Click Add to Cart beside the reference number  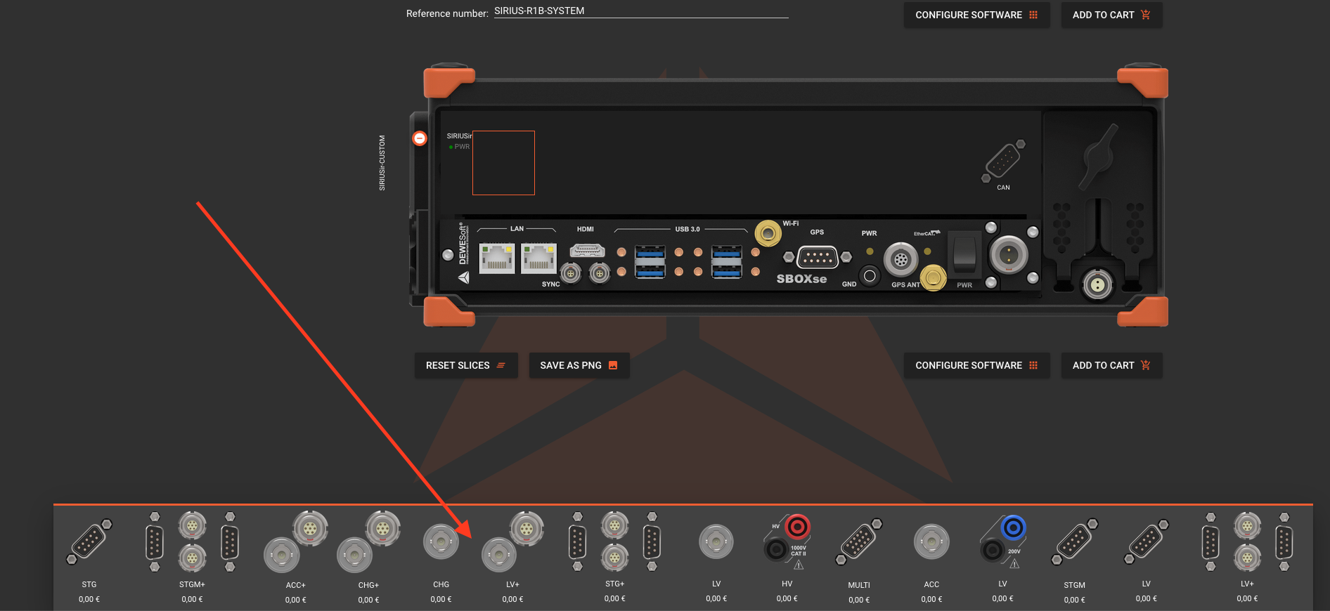[1111, 15]
